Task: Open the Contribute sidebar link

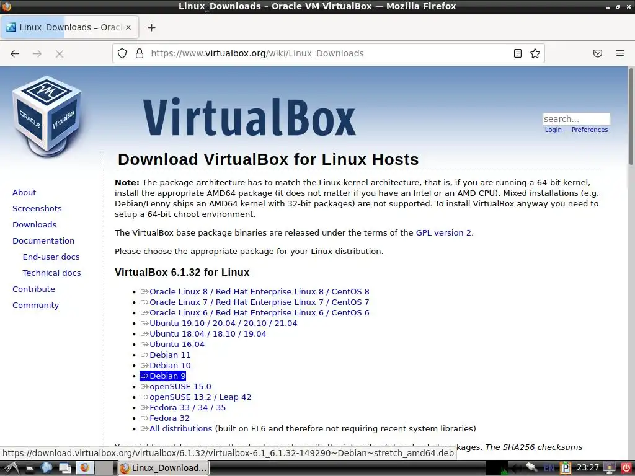Action: click(33, 289)
